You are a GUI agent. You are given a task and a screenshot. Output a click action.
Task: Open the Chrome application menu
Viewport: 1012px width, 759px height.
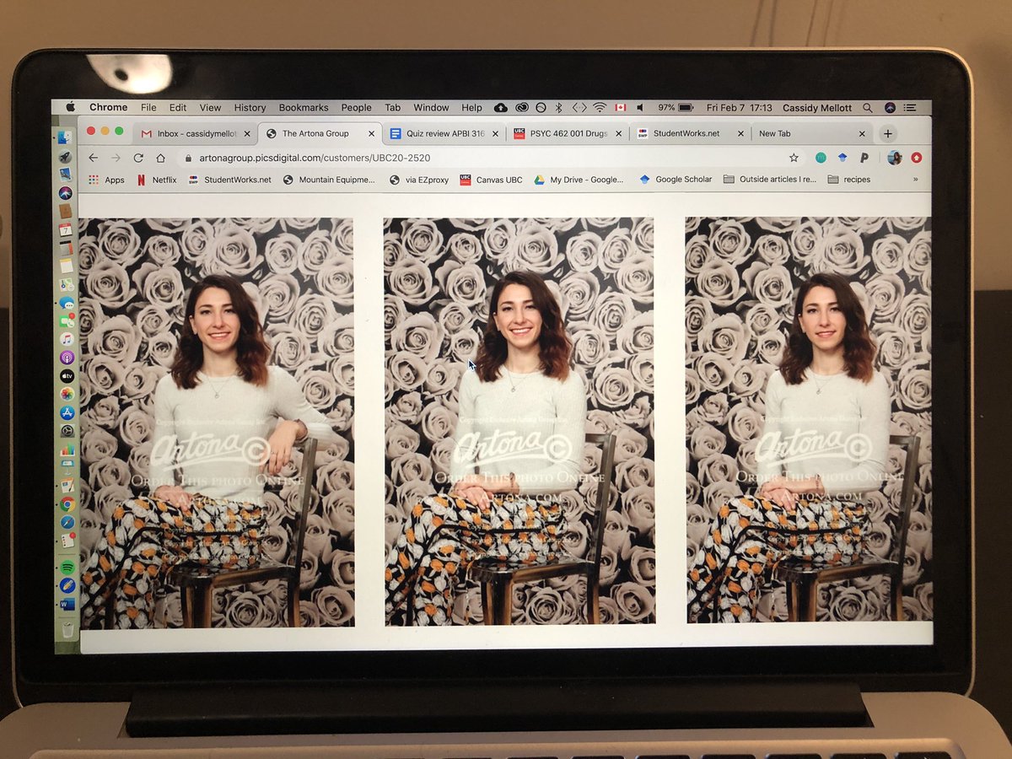108,107
